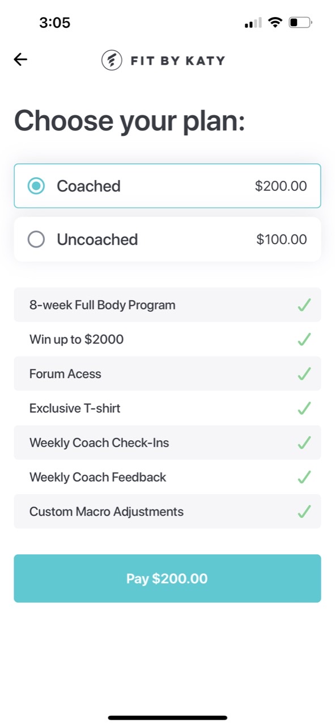This screenshot has height=727, width=335.
Task: Tap the Wi-Fi icon in the status bar
Action: point(276,22)
